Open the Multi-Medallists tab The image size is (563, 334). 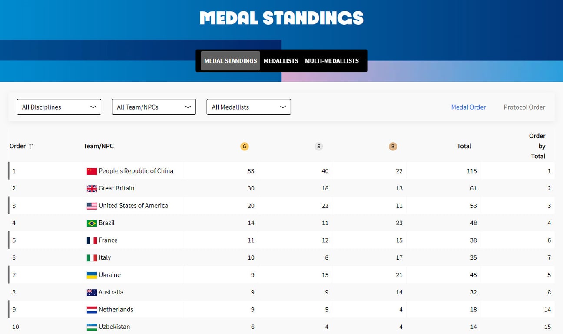pyautogui.click(x=332, y=61)
